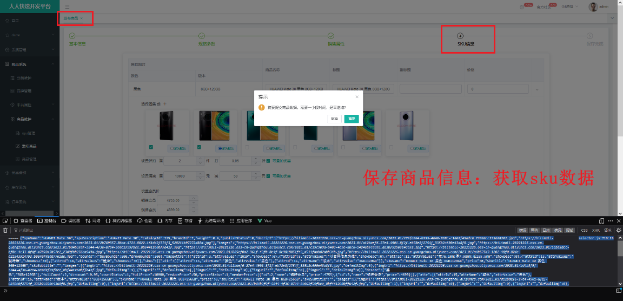
Task: Pick element inspector icon in devtools
Action: [5, 221]
